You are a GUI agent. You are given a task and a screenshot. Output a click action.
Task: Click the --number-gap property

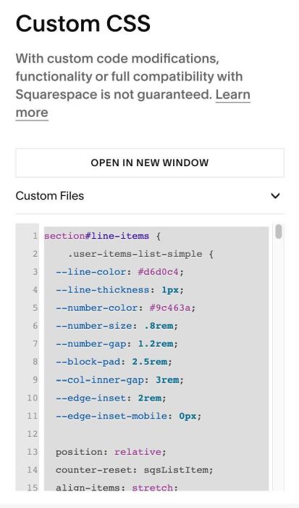90,343
